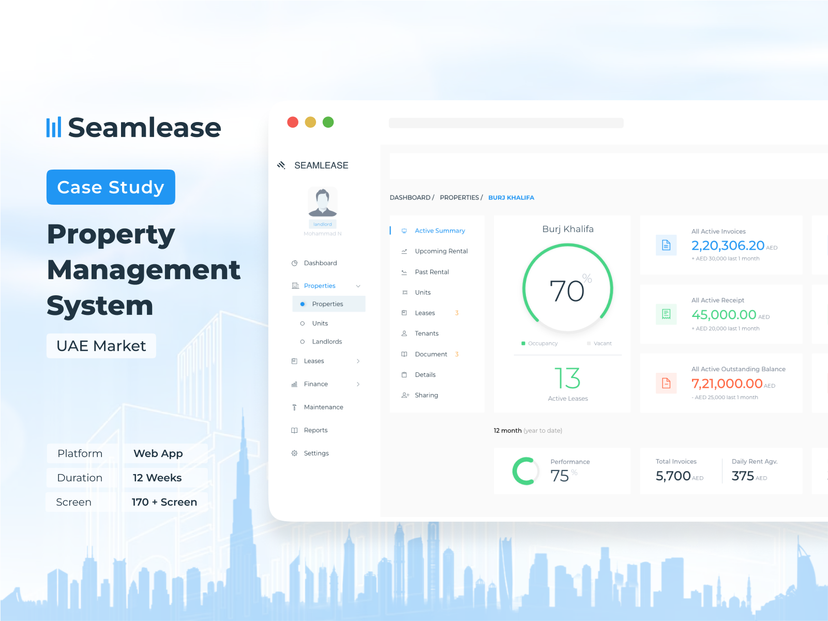Expand the Leases sidebar menu
The width and height of the screenshot is (828, 621).
(x=358, y=361)
